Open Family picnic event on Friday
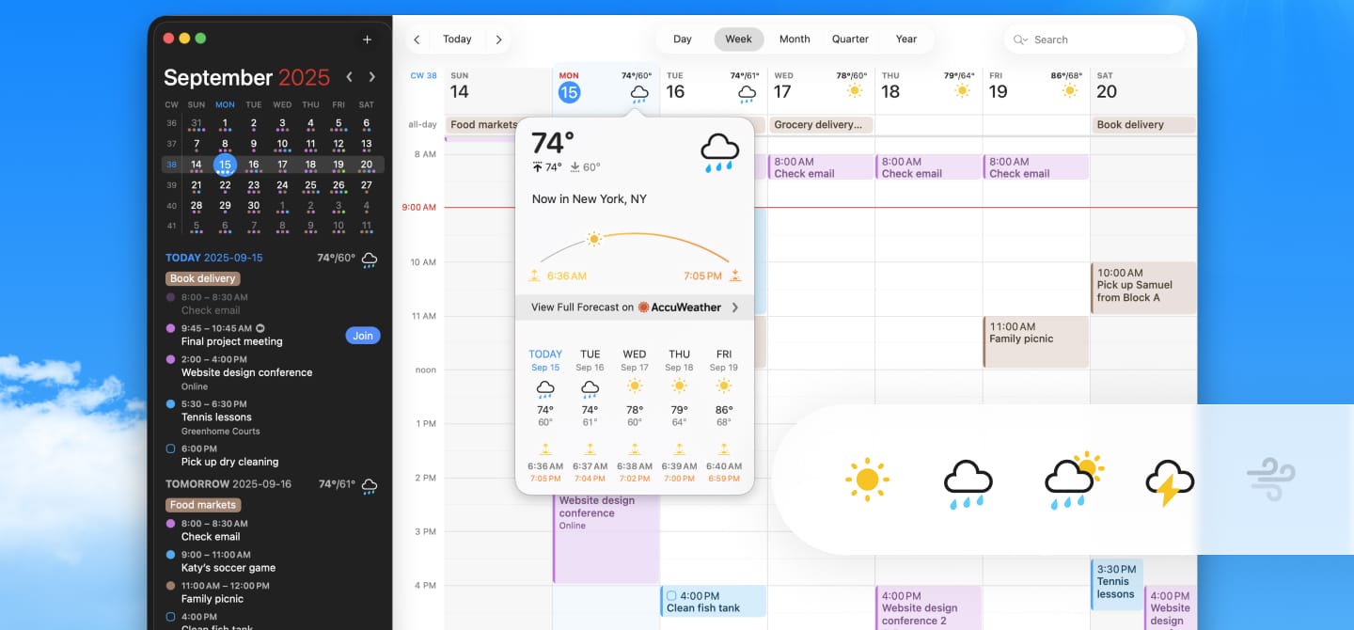 [1036, 341]
